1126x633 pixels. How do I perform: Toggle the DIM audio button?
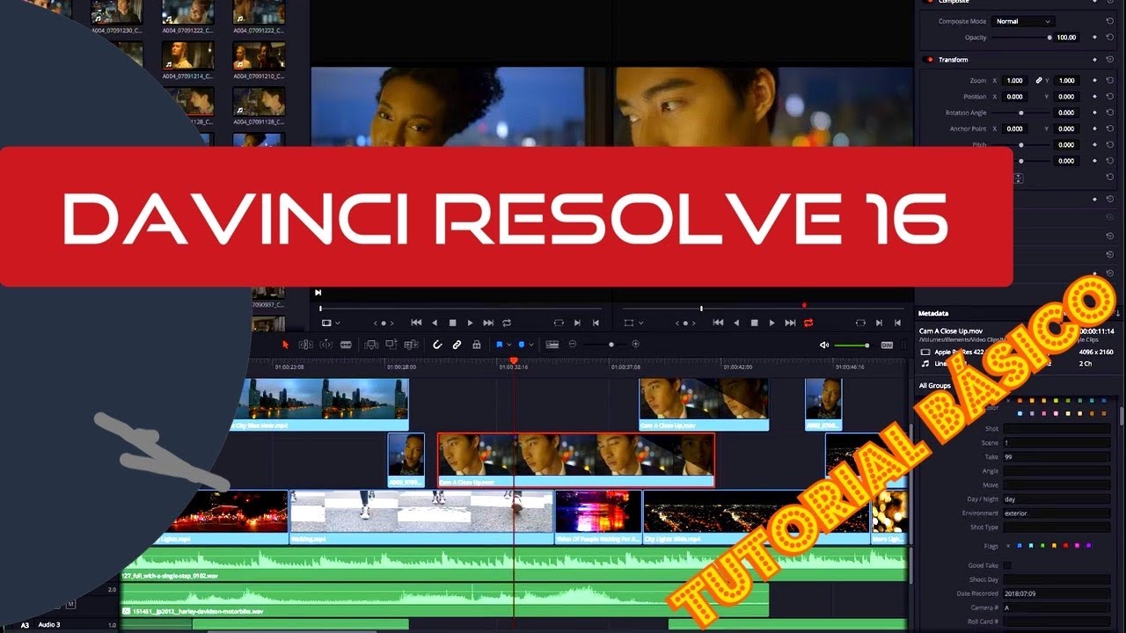point(887,345)
